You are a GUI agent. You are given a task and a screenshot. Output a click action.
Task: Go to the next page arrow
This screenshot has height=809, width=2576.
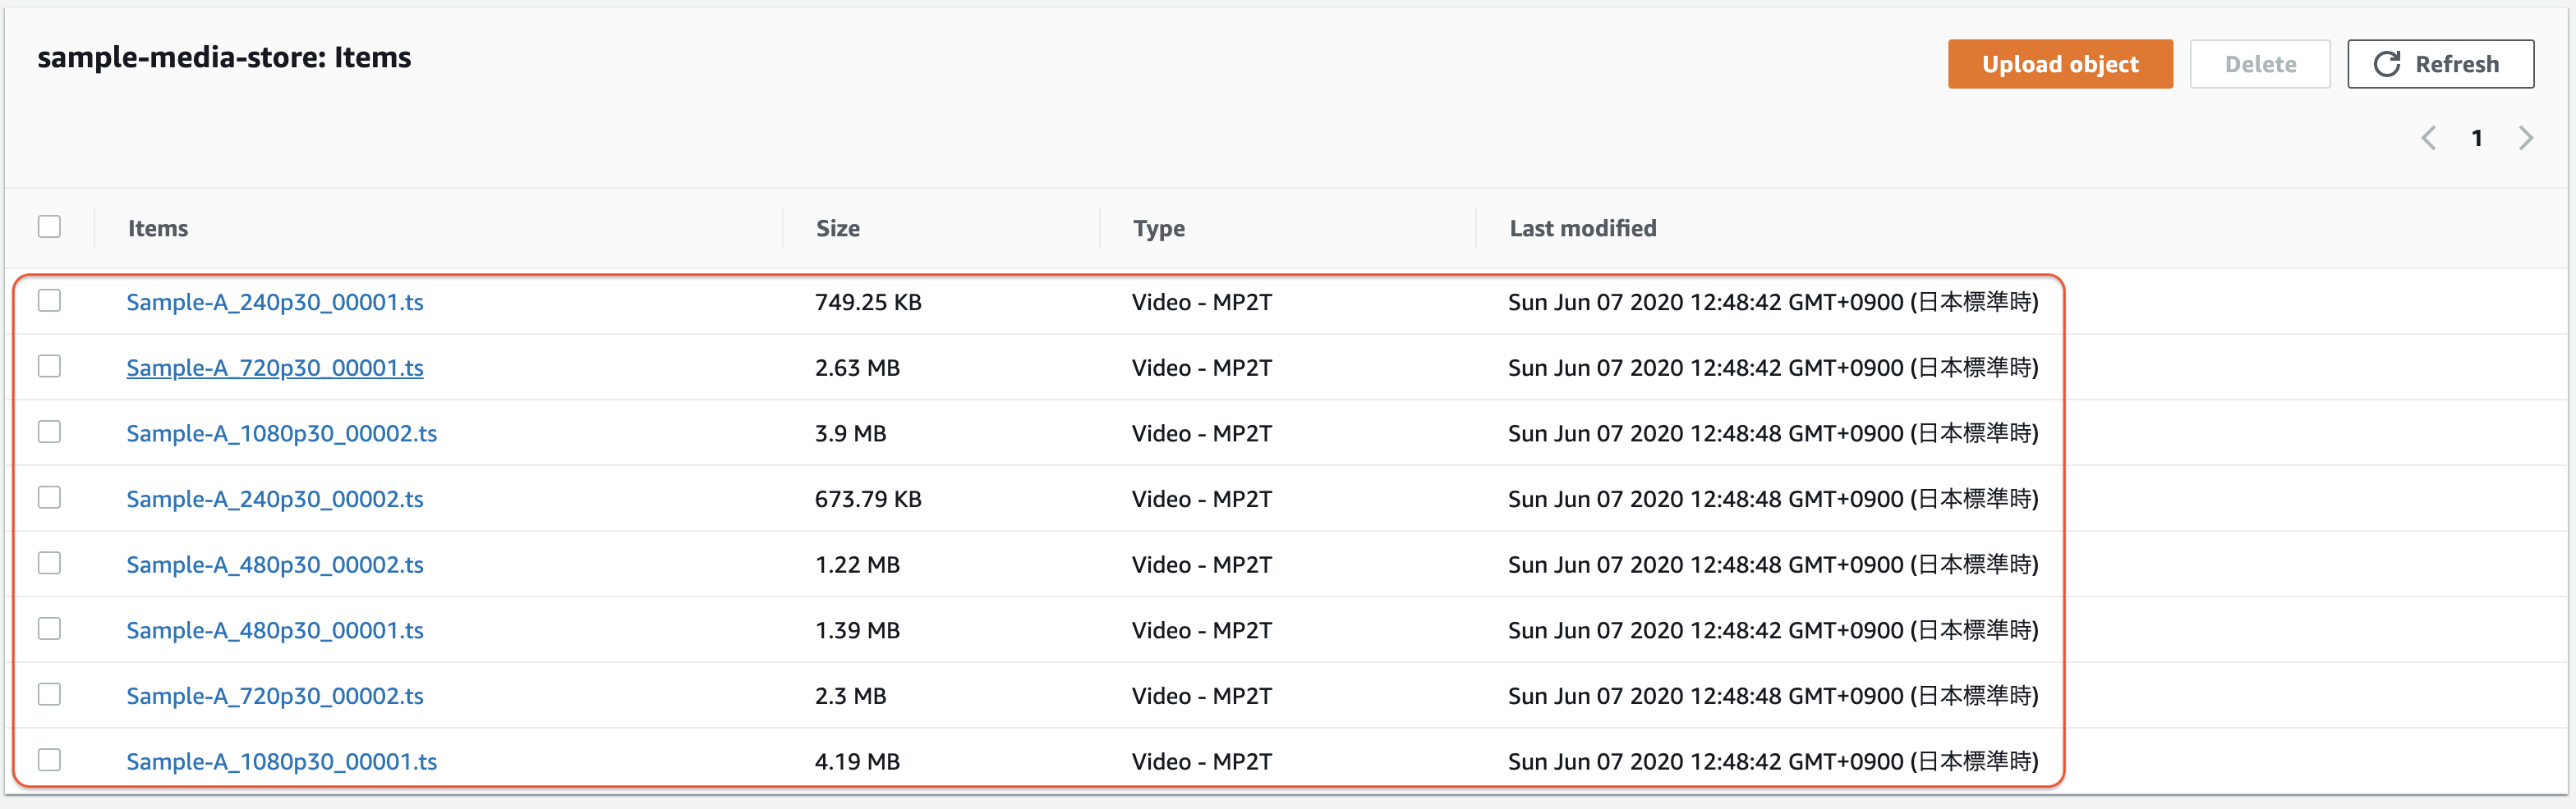[2525, 138]
